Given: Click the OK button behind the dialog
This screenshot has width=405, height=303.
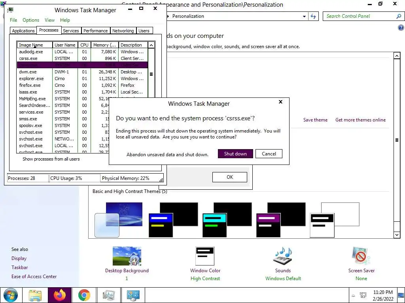Looking at the screenshot, I should tap(230, 177).
